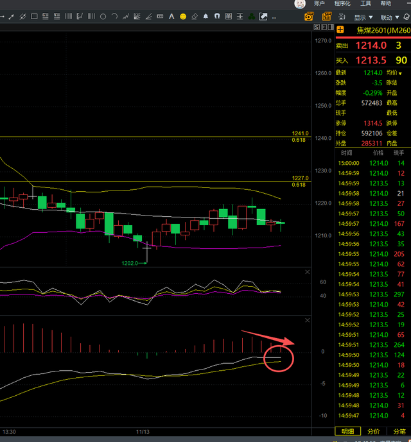Toggle the panel layout button beside S
This screenshot has height=442, width=411.
[324, 27]
